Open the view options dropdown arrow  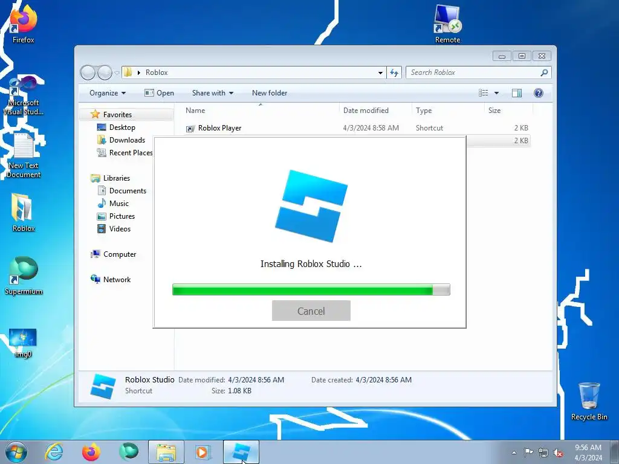(497, 93)
